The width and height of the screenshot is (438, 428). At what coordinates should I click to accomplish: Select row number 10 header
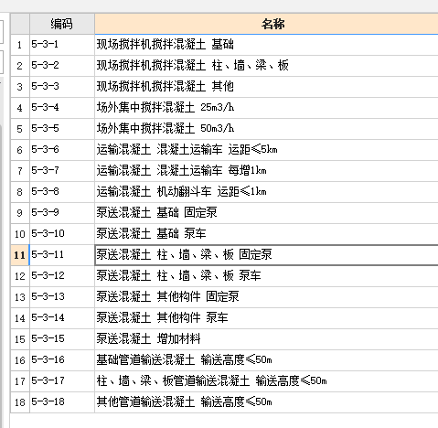[20, 234]
